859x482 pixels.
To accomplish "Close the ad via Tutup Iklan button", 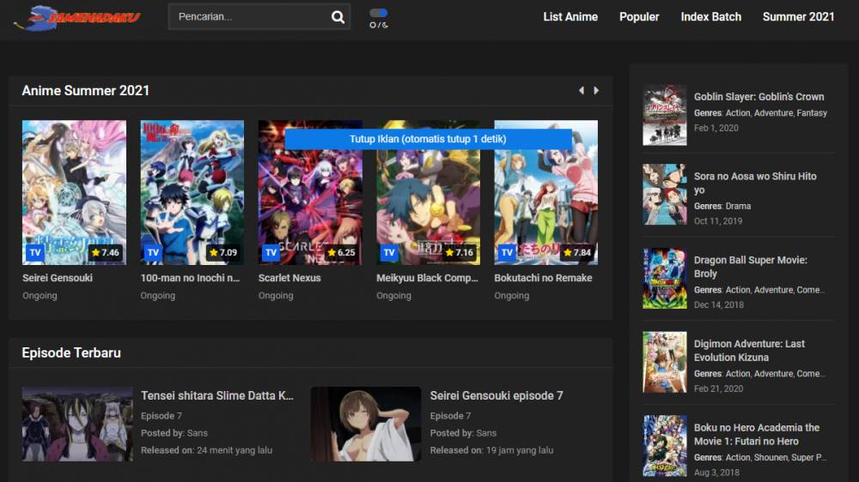I will tap(428, 139).
